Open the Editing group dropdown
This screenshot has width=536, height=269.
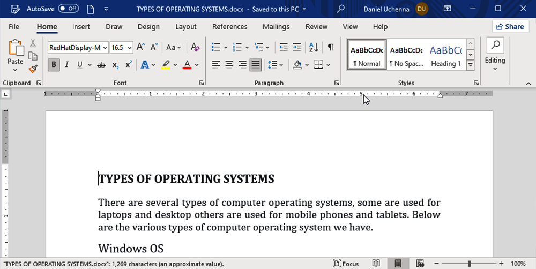(495, 55)
